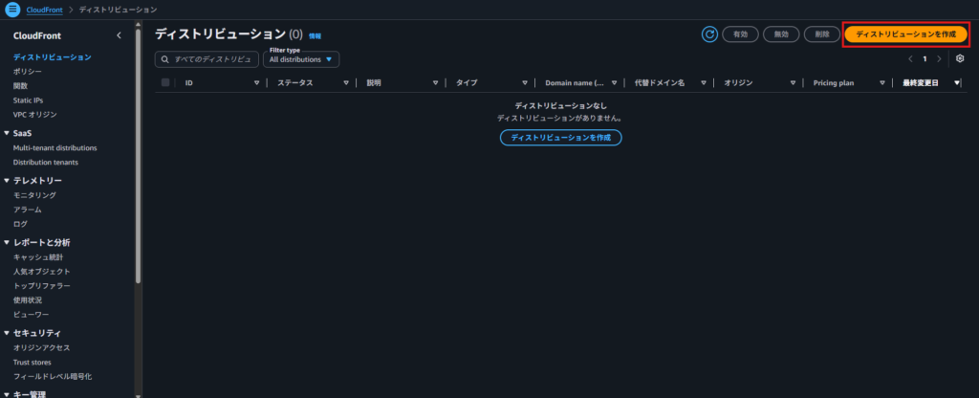Go to next page arrow
This screenshot has width=979, height=398.
click(939, 58)
